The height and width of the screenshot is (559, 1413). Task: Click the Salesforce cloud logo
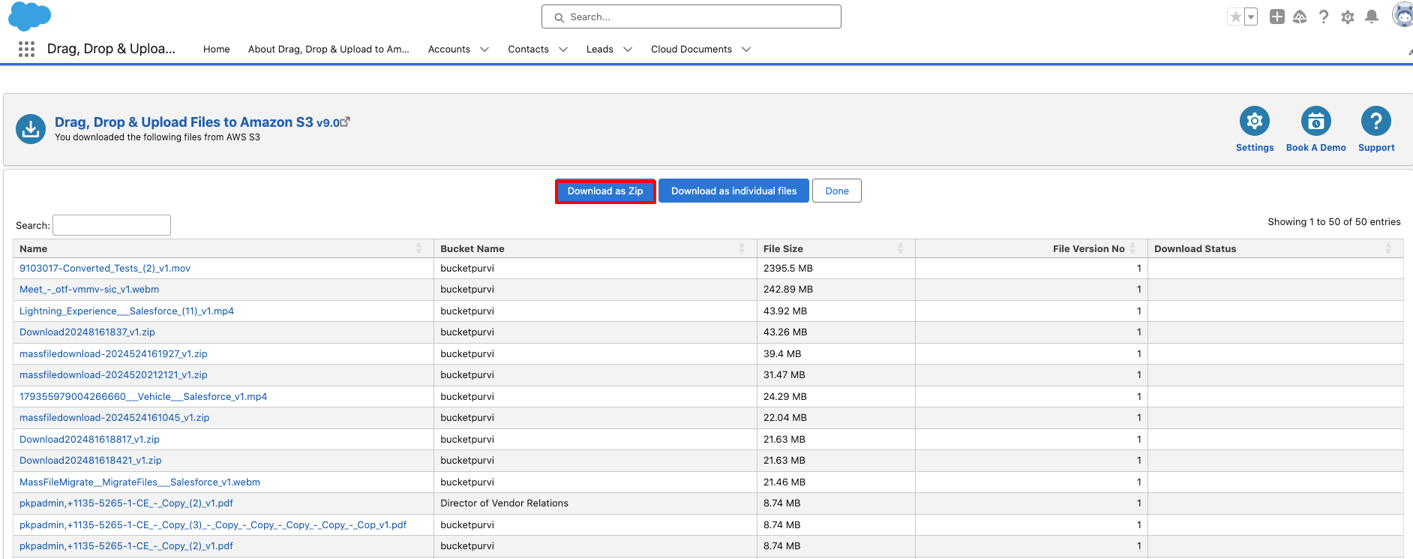pyautogui.click(x=29, y=17)
